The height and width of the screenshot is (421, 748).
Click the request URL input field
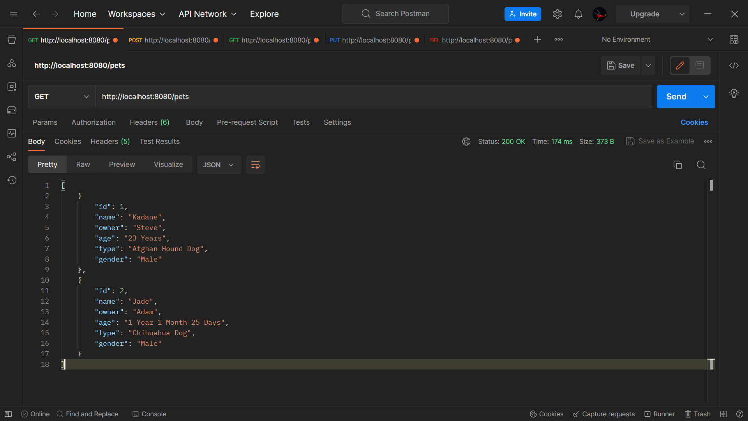coord(373,97)
